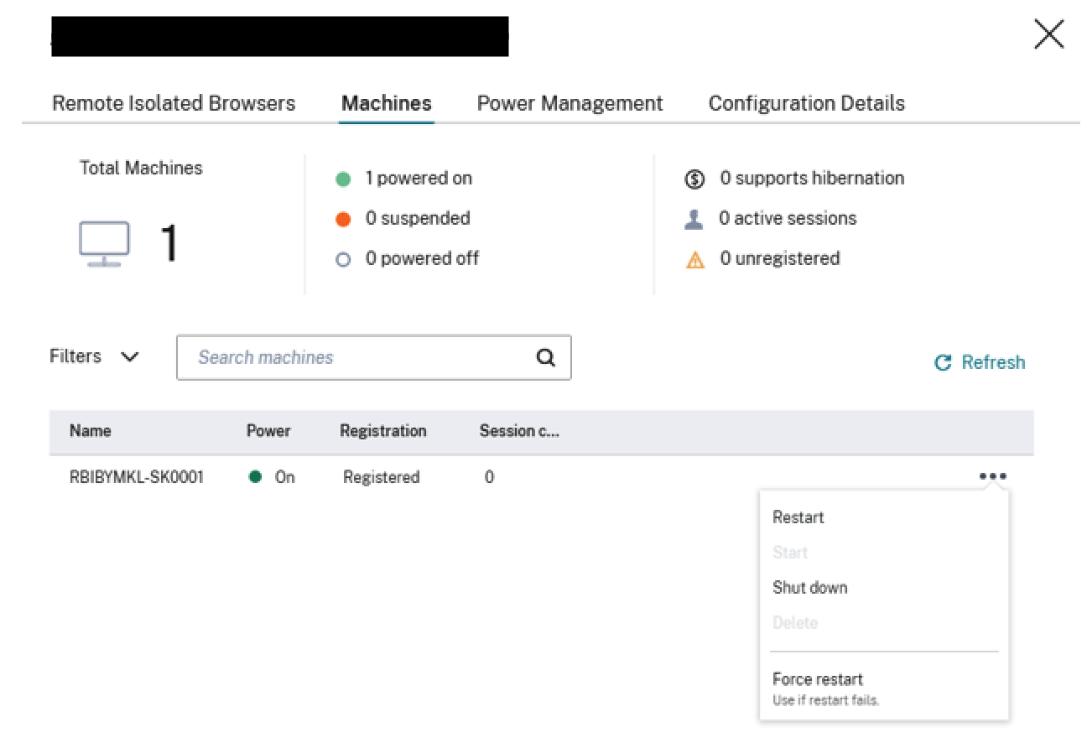Screen dimensions: 1082x753
Task: Select Restart from the context menu
Action: pyautogui.click(x=798, y=517)
